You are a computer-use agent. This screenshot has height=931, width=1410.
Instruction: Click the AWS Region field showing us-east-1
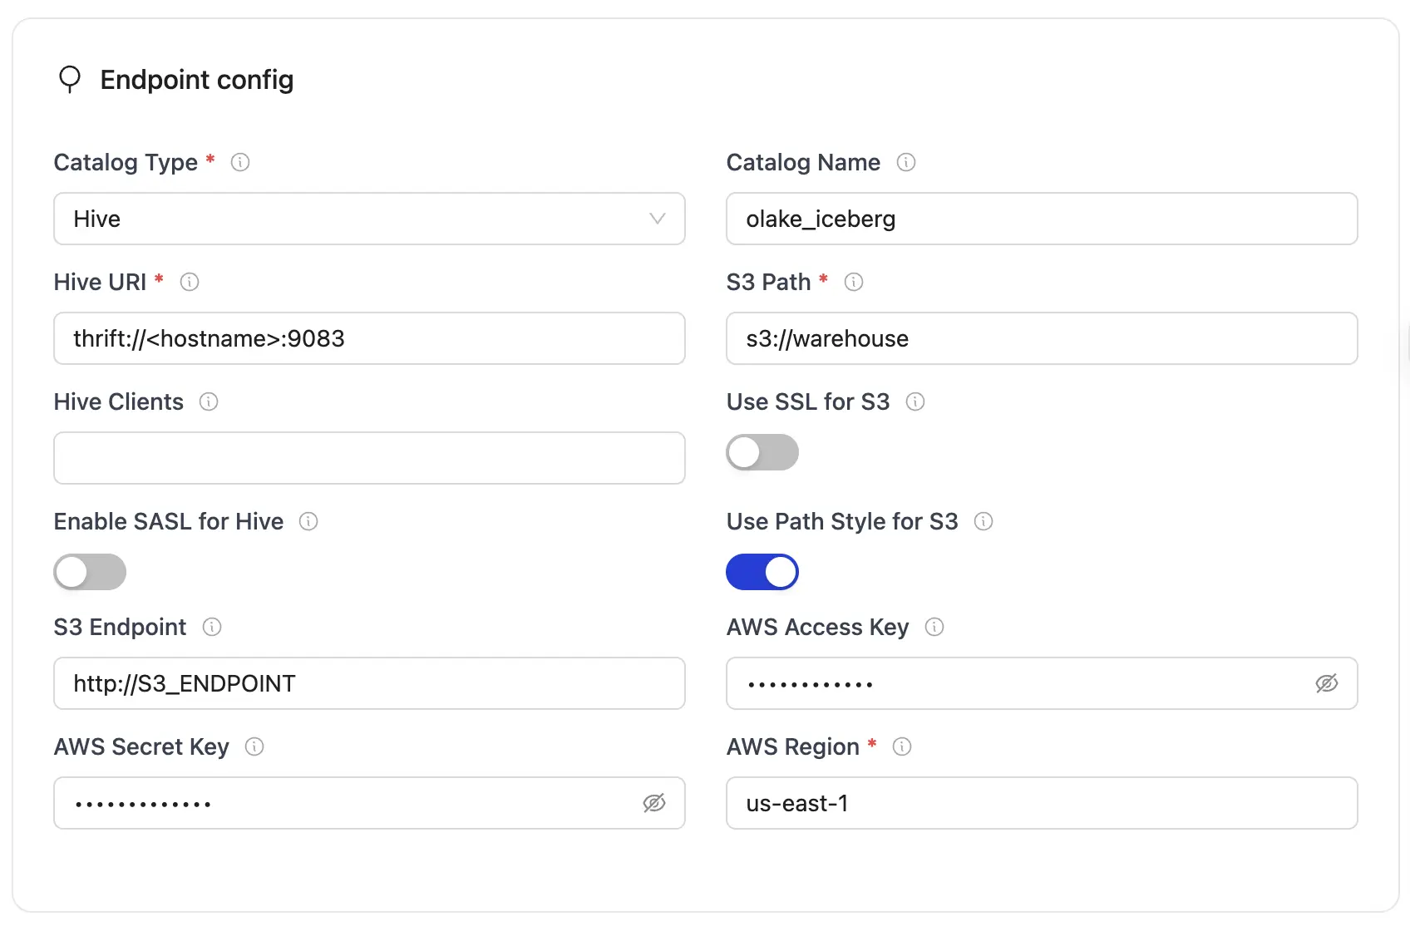point(1041,803)
